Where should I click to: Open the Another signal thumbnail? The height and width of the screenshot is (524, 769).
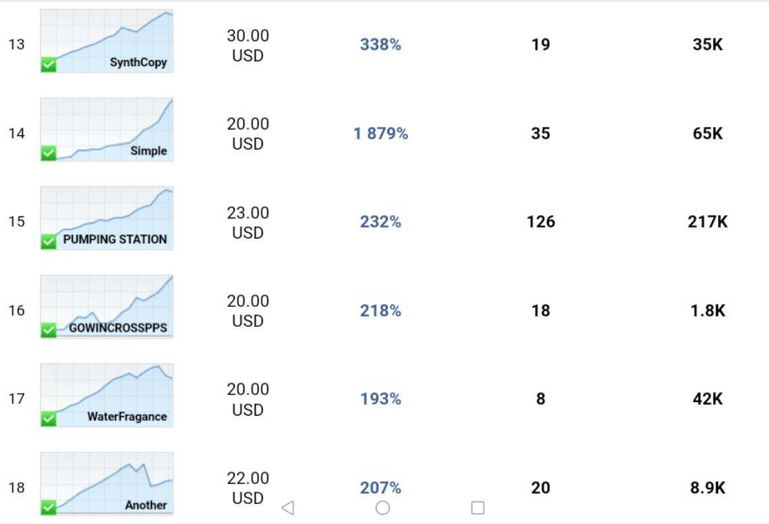pyautogui.click(x=107, y=484)
